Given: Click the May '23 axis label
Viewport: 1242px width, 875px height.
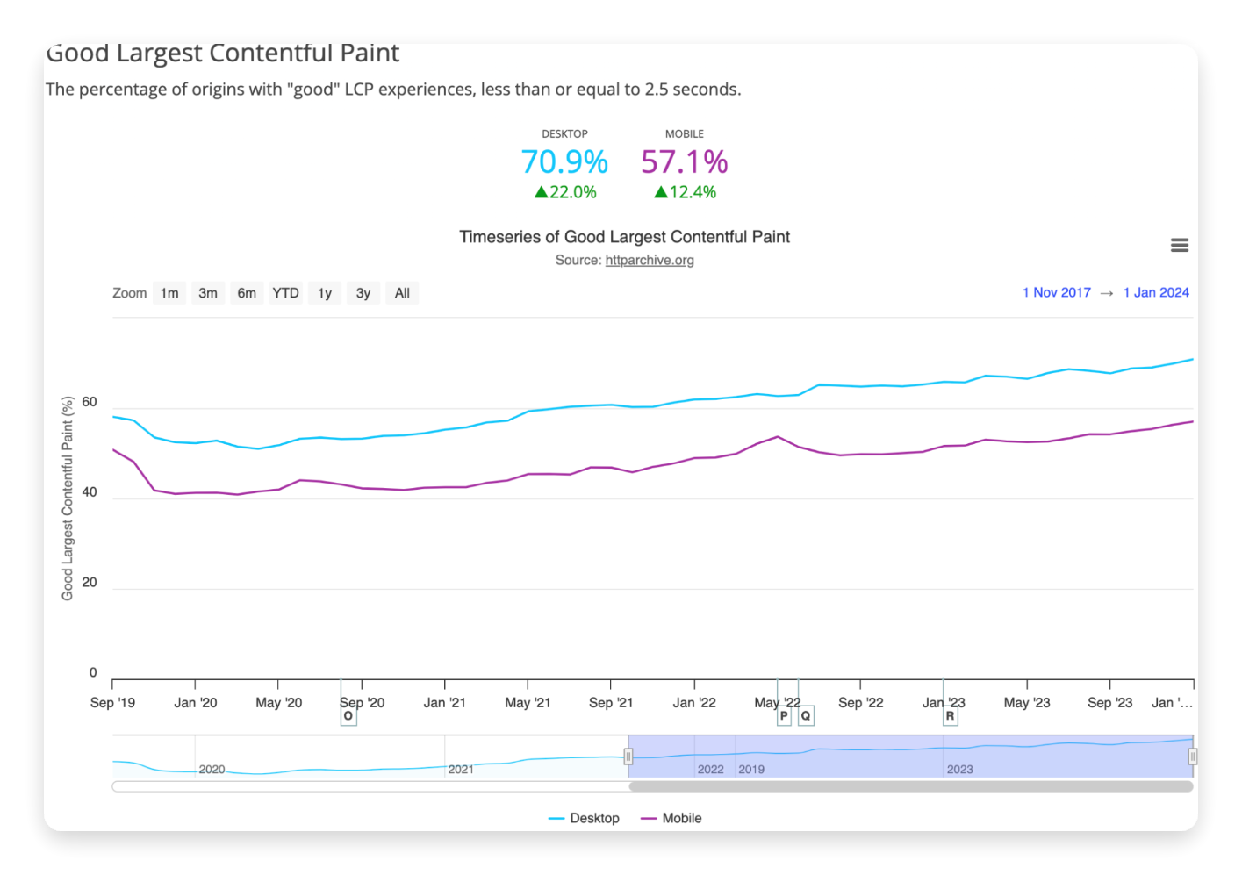Looking at the screenshot, I should [x=1027, y=703].
